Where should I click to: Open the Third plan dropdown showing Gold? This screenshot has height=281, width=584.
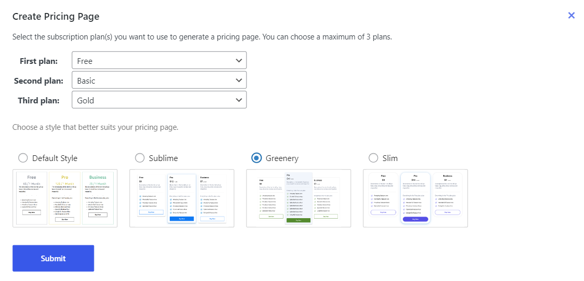click(x=159, y=100)
